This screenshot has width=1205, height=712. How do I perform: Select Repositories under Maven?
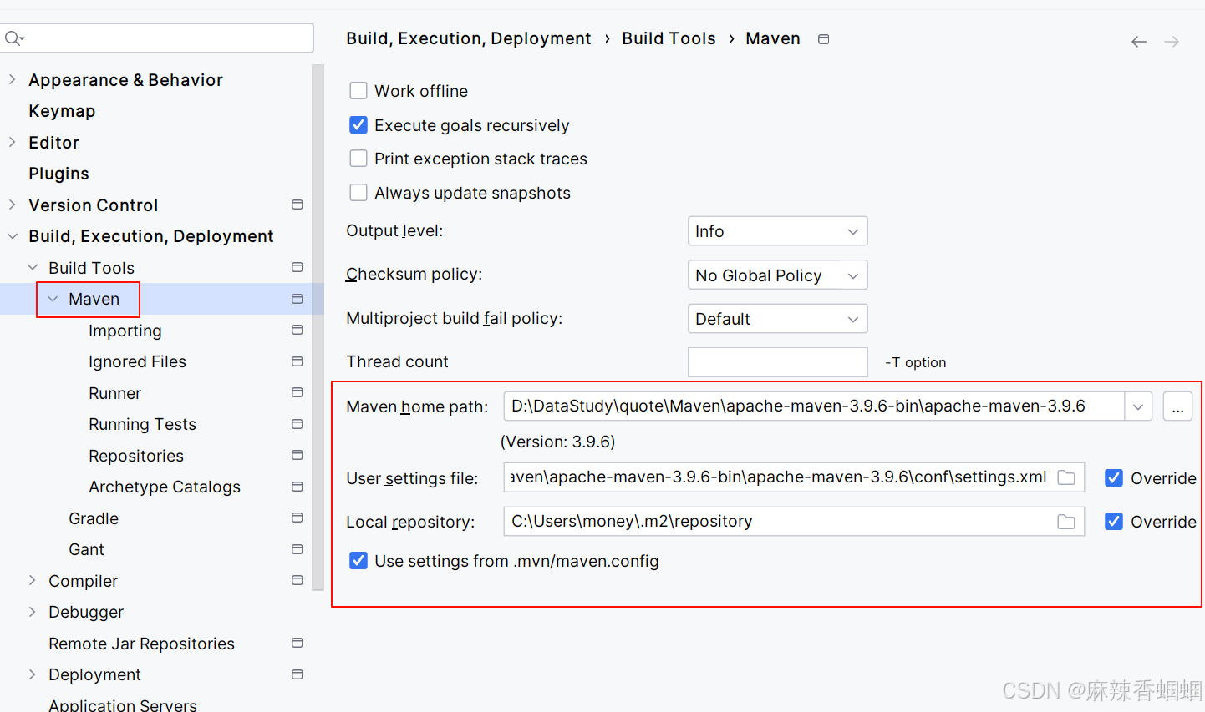pos(136,456)
